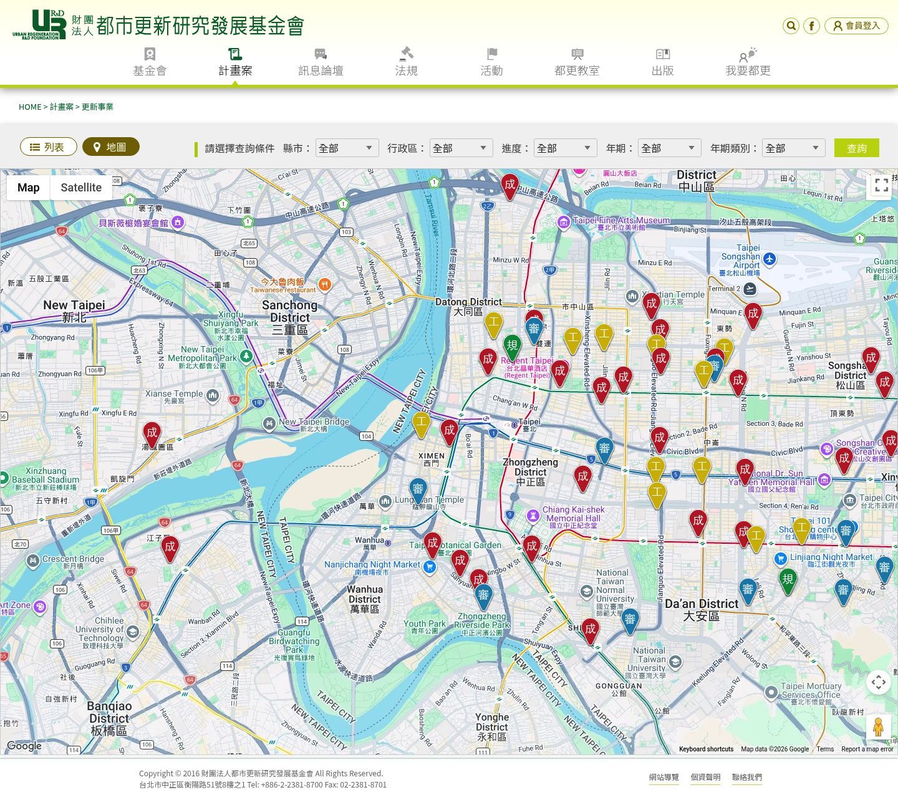Click the red 成 marker on 中山高速公路
This screenshot has width=898, height=800.
(x=510, y=186)
